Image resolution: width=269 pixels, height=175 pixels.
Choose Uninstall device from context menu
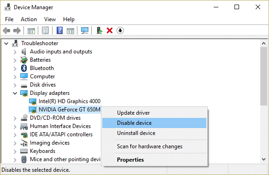coord(154,133)
